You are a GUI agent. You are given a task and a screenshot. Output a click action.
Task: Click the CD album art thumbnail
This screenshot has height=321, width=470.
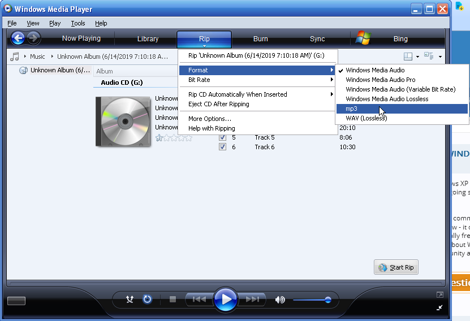123,122
